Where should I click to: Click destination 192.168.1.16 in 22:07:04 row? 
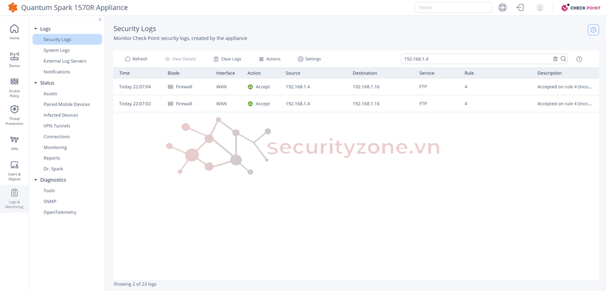click(366, 87)
